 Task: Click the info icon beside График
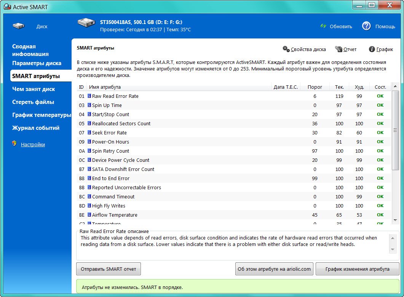[372, 49]
